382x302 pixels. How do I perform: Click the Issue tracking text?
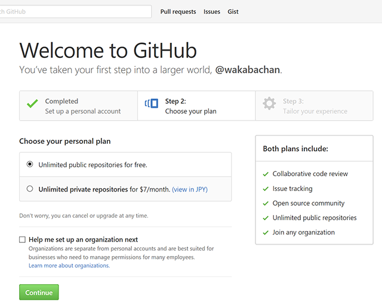tap(292, 189)
